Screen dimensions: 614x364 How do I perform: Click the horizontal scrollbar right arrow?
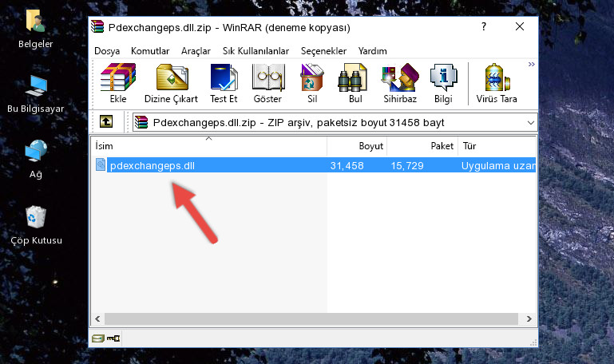[x=529, y=319]
